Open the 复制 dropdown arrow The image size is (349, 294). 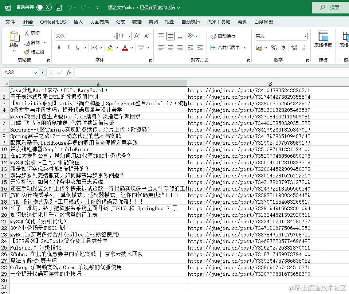coord(46,43)
